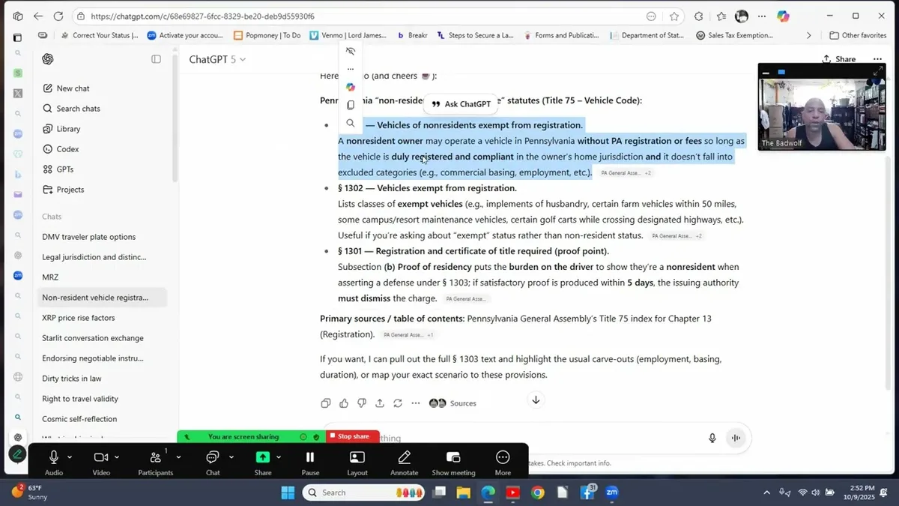Regenerate the ChatGPT response

398,403
